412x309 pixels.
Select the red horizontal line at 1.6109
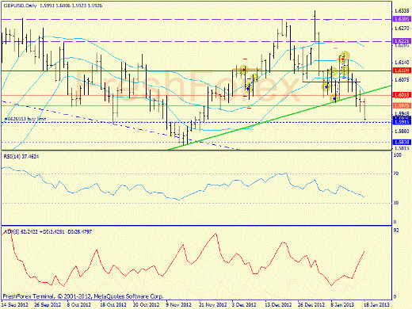tap(196, 71)
